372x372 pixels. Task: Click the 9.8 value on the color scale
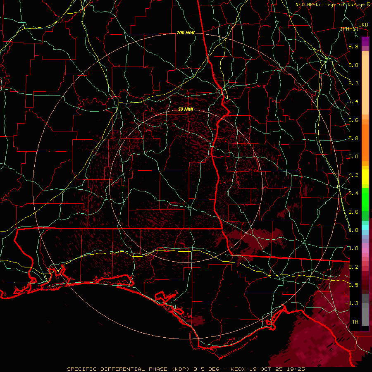click(x=353, y=47)
